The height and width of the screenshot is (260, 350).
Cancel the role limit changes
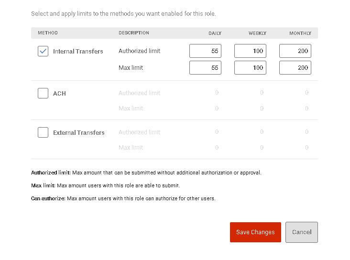click(302, 232)
